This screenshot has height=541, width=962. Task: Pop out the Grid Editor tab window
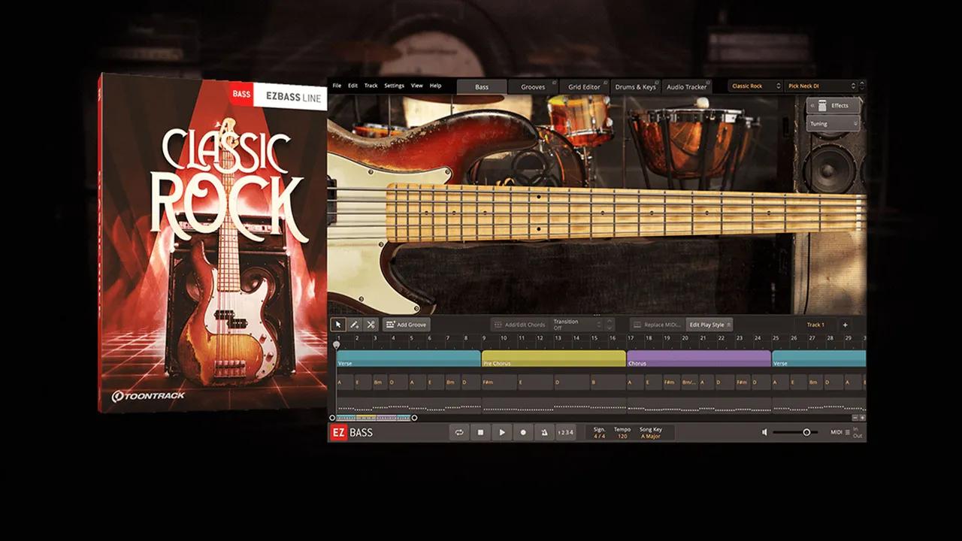pyautogui.click(x=607, y=82)
